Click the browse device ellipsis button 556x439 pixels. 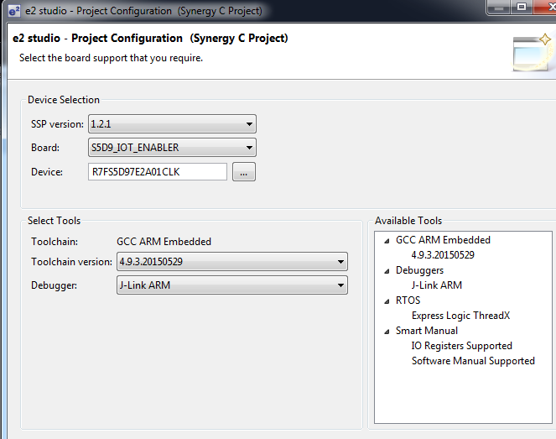(243, 172)
